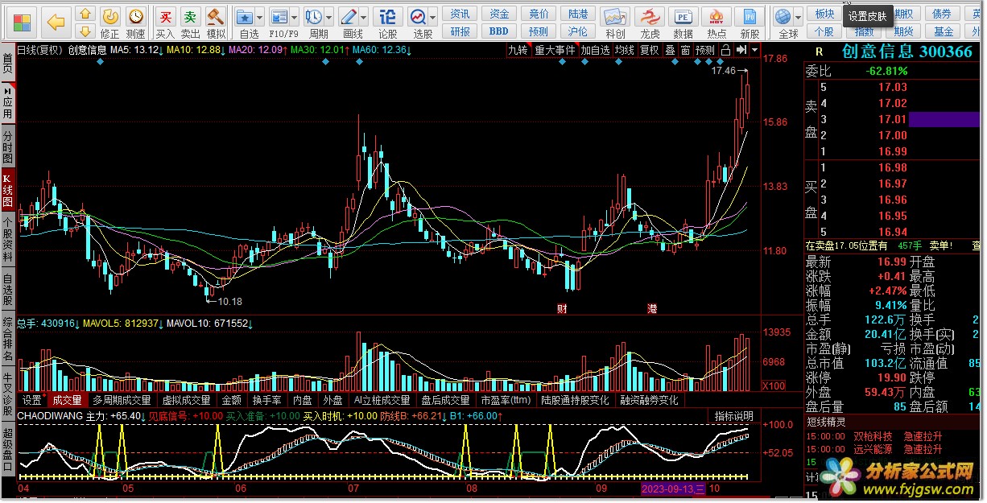The width and height of the screenshot is (987, 503).
Task: Click the 基金 funds button
Action: click(944, 31)
